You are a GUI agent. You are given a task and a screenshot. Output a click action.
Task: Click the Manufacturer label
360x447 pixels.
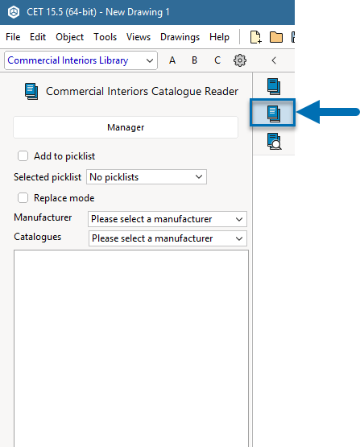[43, 217]
